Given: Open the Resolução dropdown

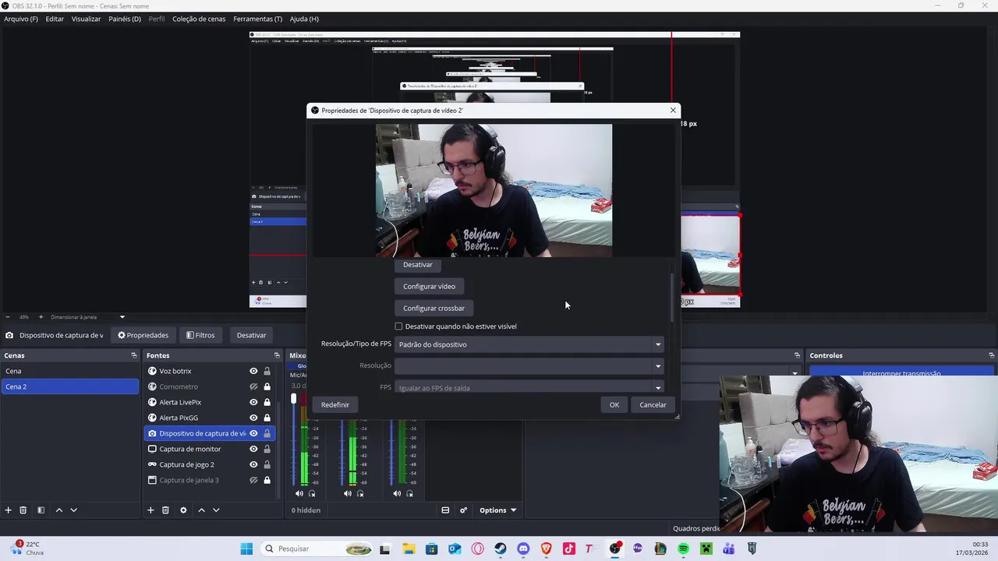Looking at the screenshot, I should click(529, 365).
